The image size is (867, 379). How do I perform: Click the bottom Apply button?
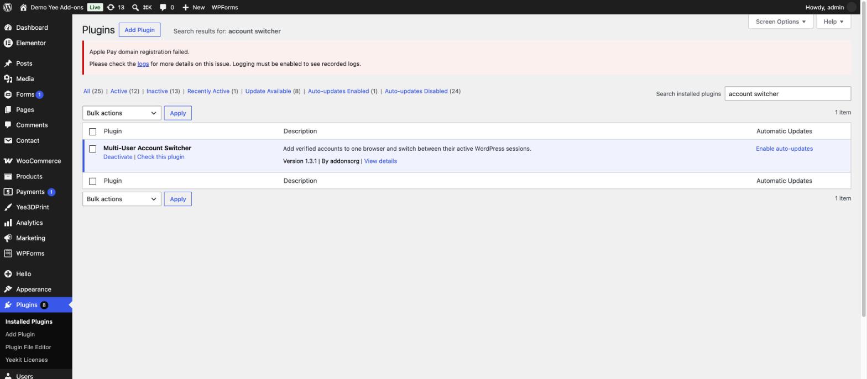[177, 199]
